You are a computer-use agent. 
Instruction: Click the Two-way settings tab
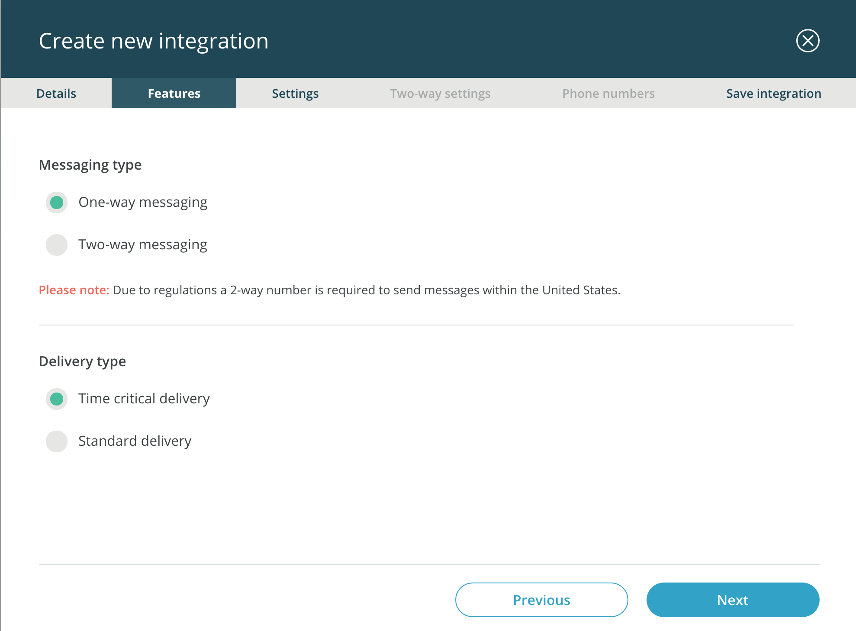point(440,93)
